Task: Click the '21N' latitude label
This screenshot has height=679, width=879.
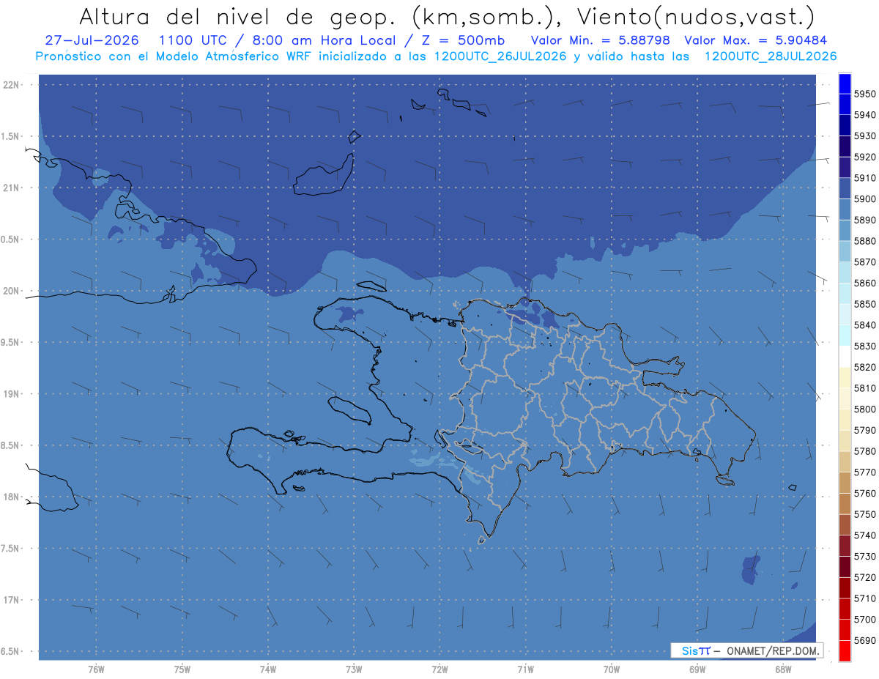Action: coord(12,188)
